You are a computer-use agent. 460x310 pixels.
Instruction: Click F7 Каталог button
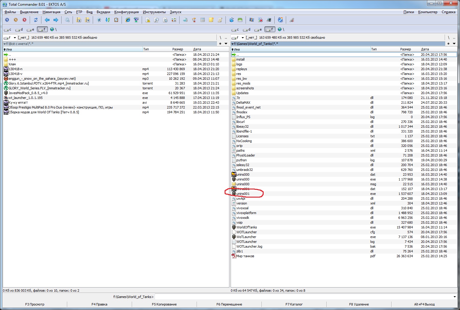click(294, 304)
